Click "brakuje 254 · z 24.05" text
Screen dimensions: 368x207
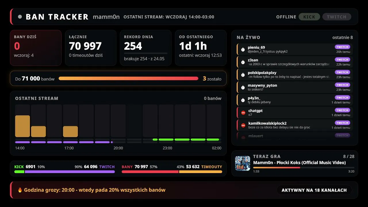(144, 59)
